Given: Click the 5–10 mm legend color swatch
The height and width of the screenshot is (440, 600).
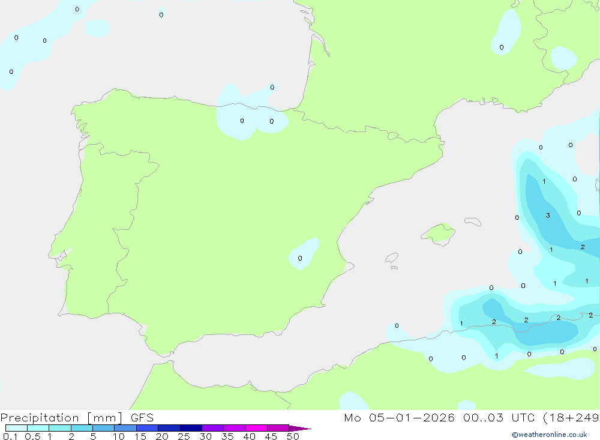Looking at the screenshot, I should [104, 428].
